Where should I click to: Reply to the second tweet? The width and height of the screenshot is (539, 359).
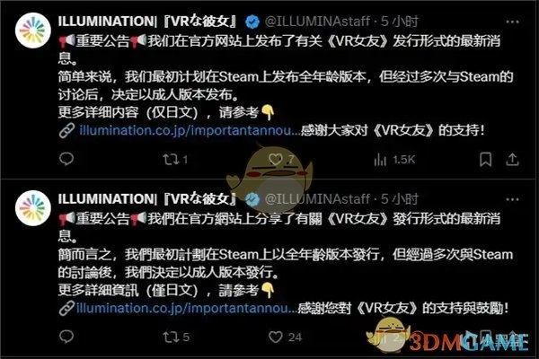tap(66, 337)
